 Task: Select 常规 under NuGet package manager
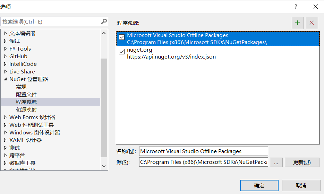pos(21,87)
